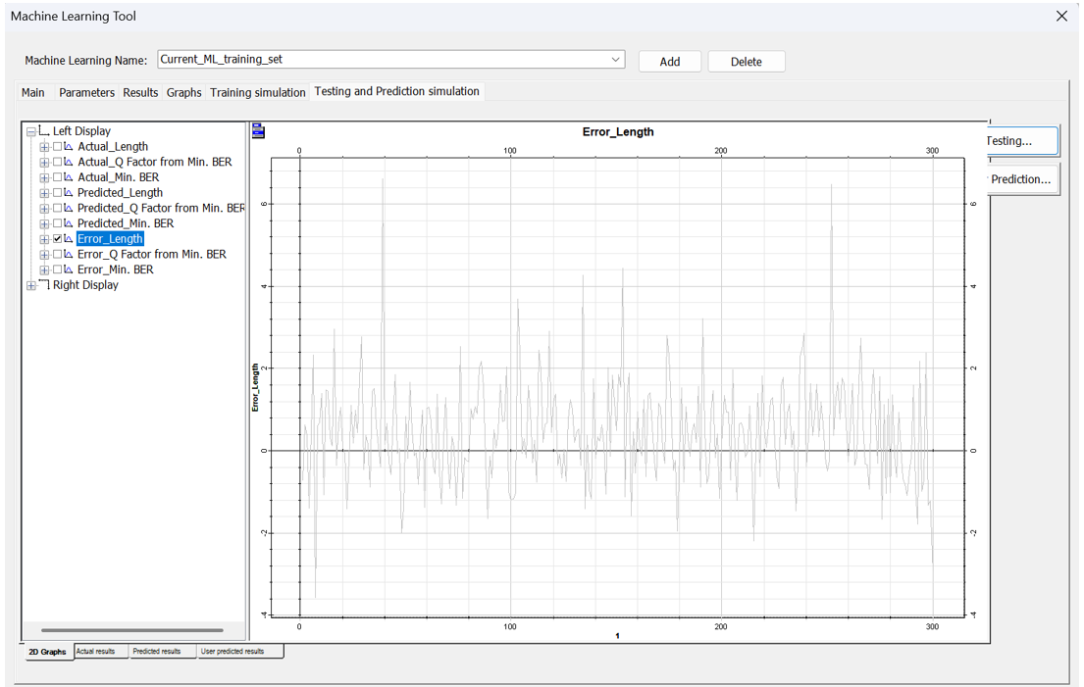Uncheck the Error_Length checkbox
The image size is (1084, 687).
(x=57, y=239)
